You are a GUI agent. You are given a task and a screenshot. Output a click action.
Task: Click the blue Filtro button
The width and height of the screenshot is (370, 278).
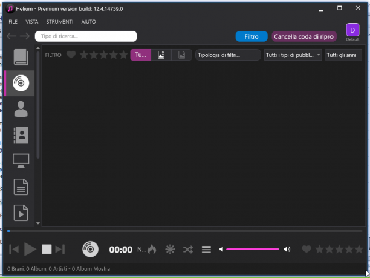click(x=252, y=36)
